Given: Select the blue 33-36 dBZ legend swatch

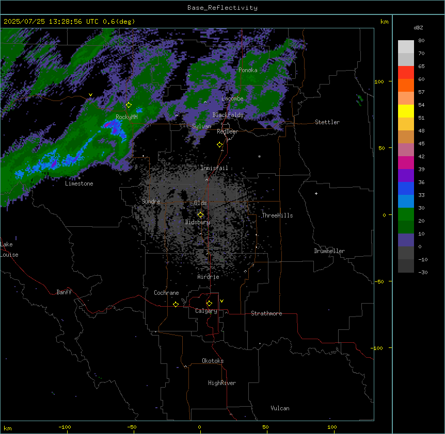Looking at the screenshot, I should [x=406, y=188].
